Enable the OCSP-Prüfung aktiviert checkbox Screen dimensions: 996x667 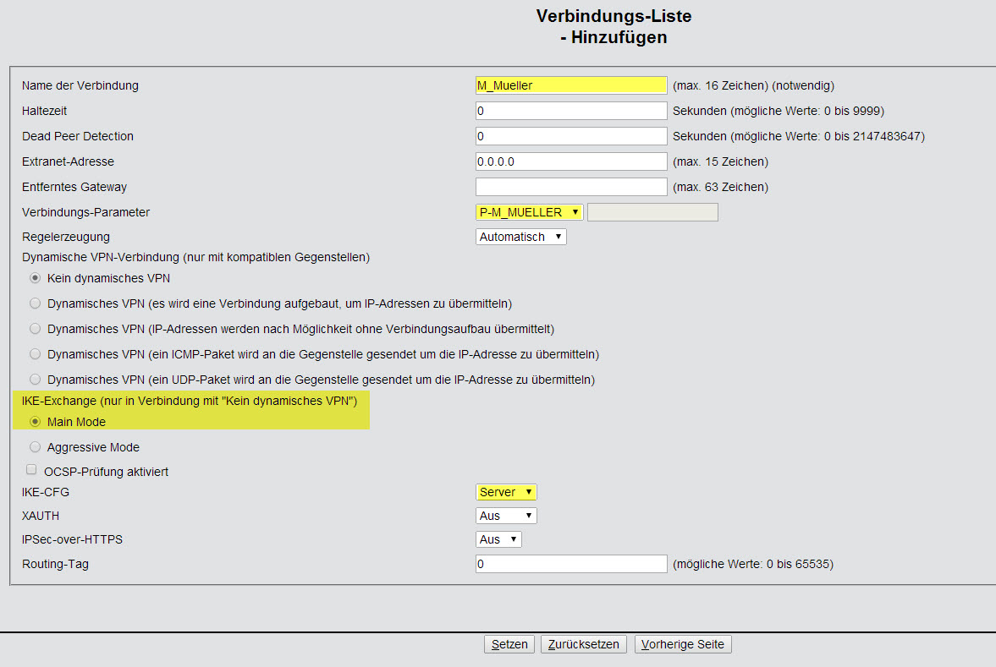[x=32, y=470]
